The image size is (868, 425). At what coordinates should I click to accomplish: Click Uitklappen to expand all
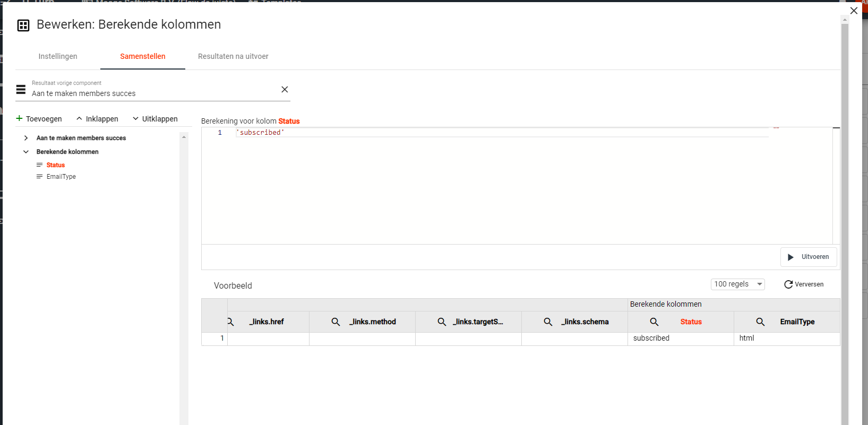tap(155, 119)
